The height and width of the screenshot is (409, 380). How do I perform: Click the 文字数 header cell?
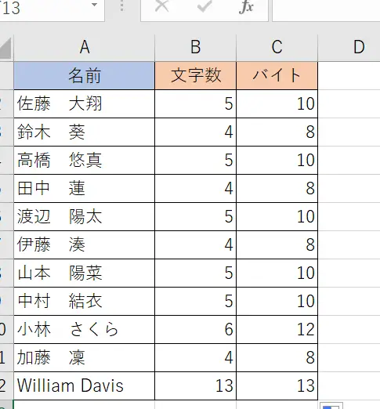click(196, 76)
